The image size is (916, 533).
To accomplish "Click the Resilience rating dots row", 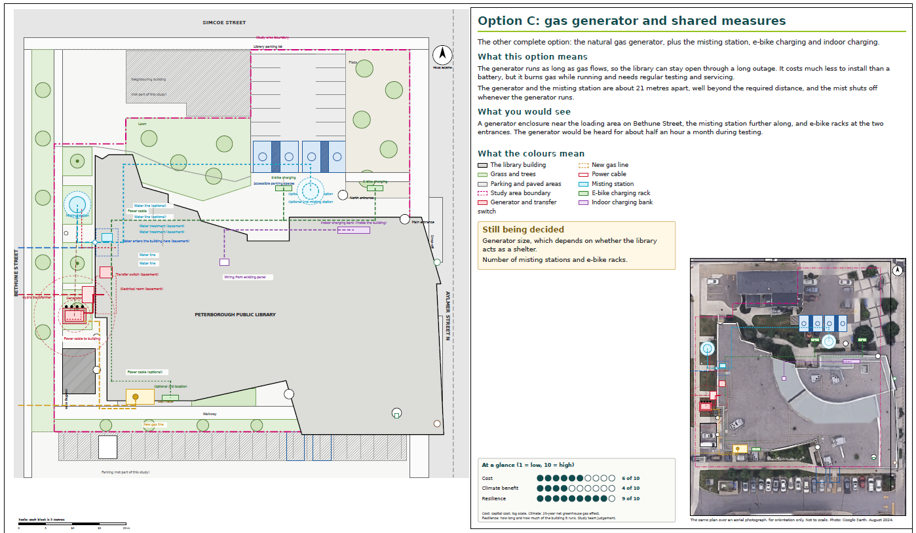I will [576, 498].
